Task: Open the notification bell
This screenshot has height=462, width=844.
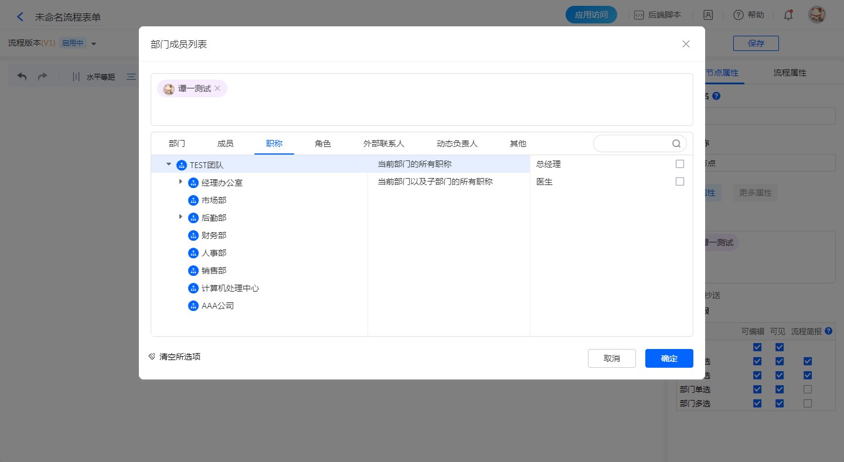Action: point(788,15)
